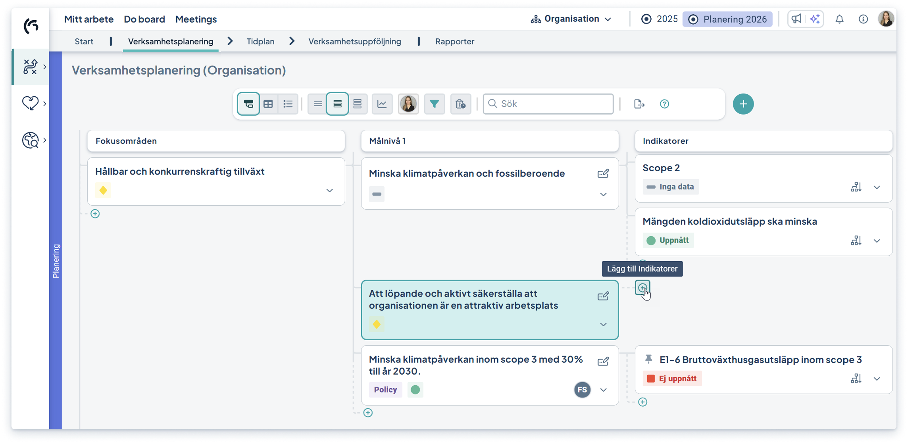
Task: Select the list view icon
Action: (x=288, y=103)
